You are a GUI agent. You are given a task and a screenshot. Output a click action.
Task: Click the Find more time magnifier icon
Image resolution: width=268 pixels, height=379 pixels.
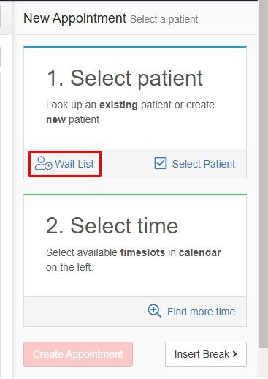155,311
